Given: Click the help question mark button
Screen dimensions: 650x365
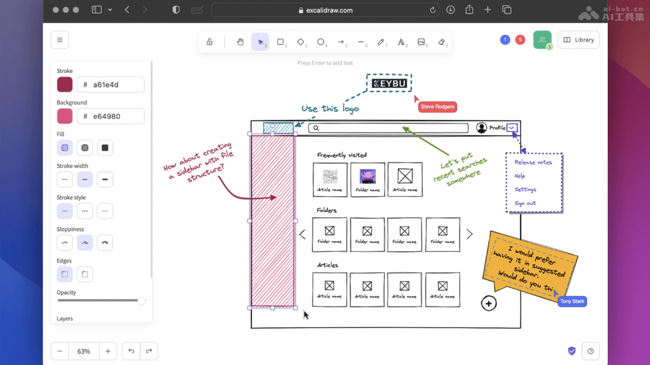Looking at the screenshot, I should point(590,351).
